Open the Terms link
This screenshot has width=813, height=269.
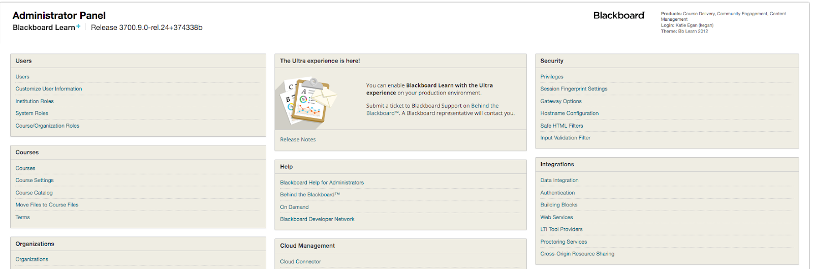22,217
